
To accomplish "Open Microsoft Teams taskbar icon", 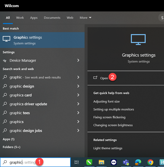I will pos(126,162).
